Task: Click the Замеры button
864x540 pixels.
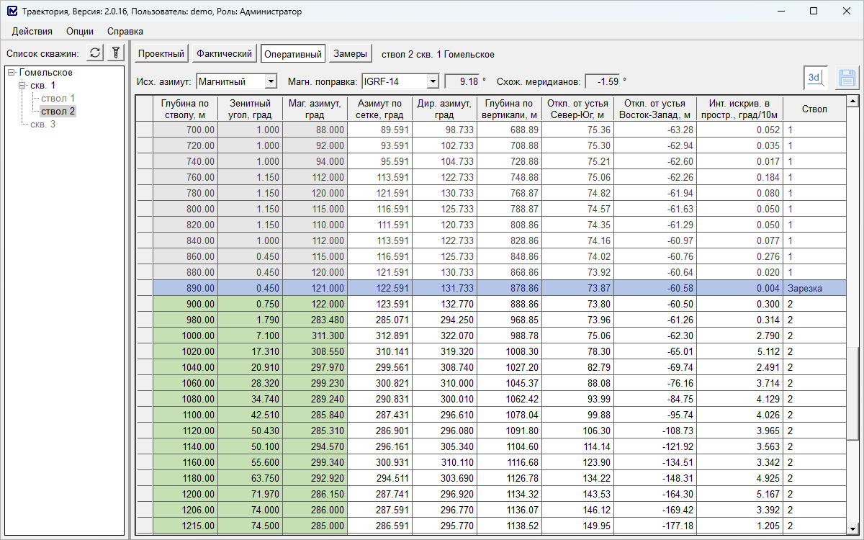Action: pyautogui.click(x=351, y=53)
